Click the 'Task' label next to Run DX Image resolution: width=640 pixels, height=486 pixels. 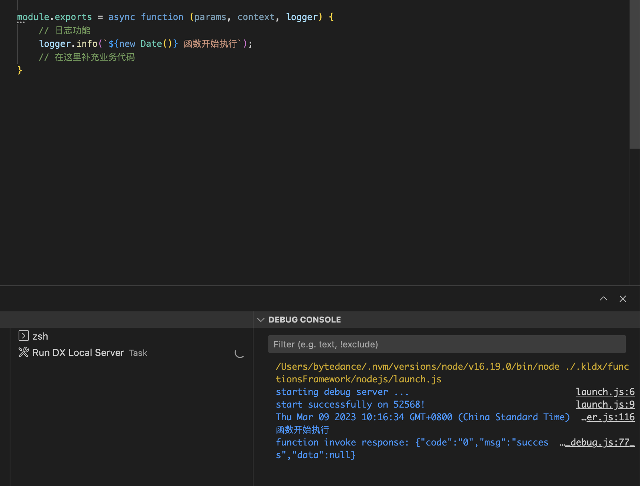[138, 353]
